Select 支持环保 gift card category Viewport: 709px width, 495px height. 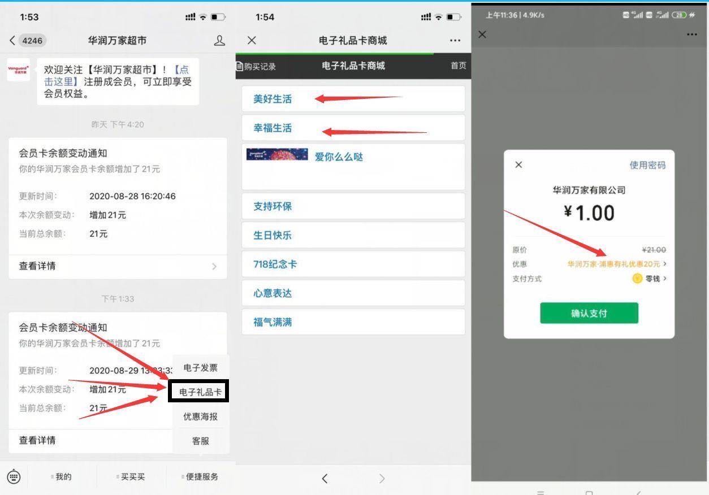click(x=353, y=206)
